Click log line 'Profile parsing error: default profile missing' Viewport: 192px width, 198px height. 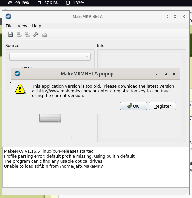coord(69,156)
